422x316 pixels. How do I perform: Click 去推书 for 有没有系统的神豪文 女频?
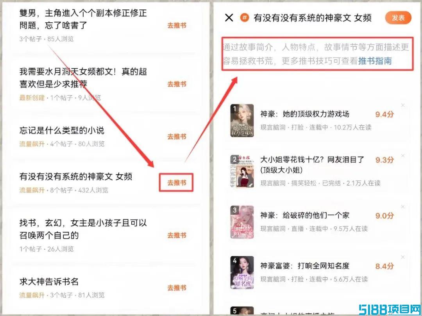177,183
